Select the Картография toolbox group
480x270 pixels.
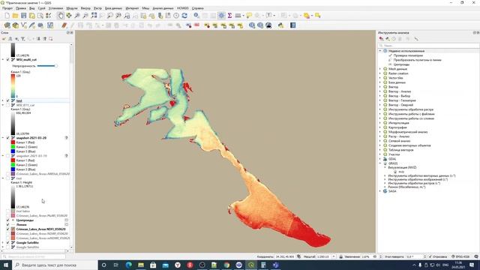[x=397, y=127]
